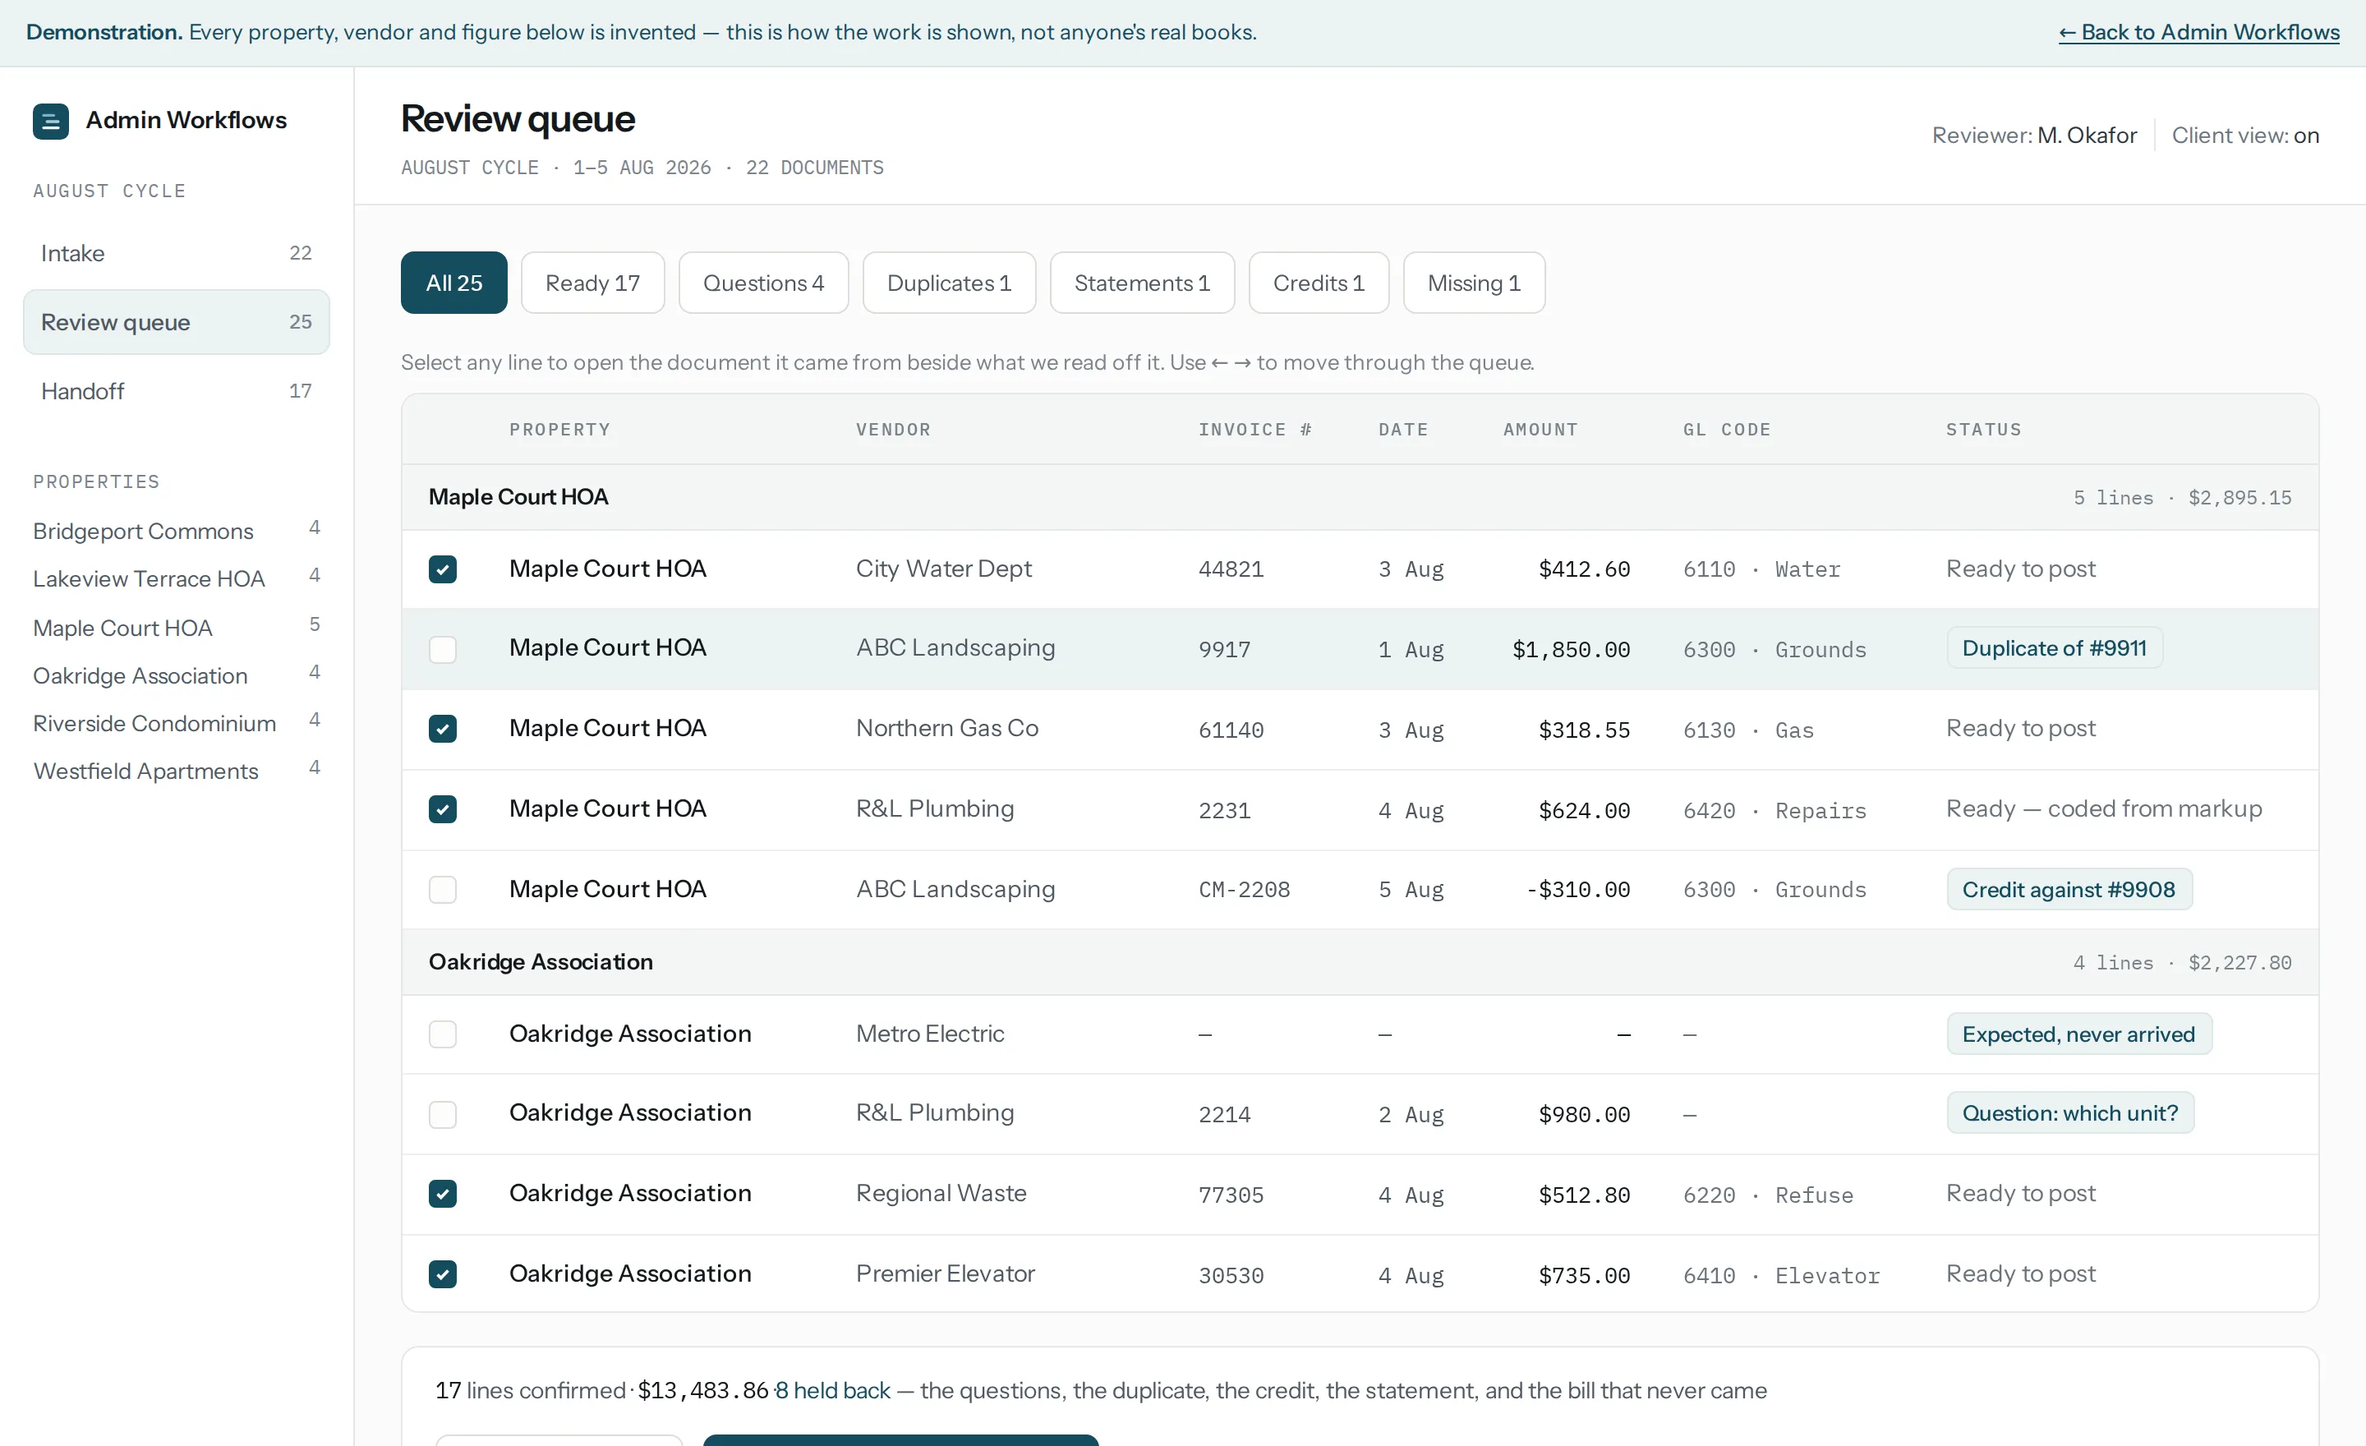The width and height of the screenshot is (2366, 1446).
Task: Click the $1,850.00 amount cell
Action: 1571,650
